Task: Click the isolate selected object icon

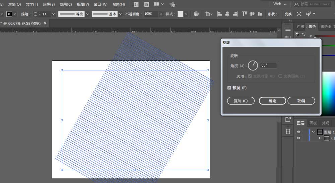Action: pyautogui.click(x=299, y=14)
